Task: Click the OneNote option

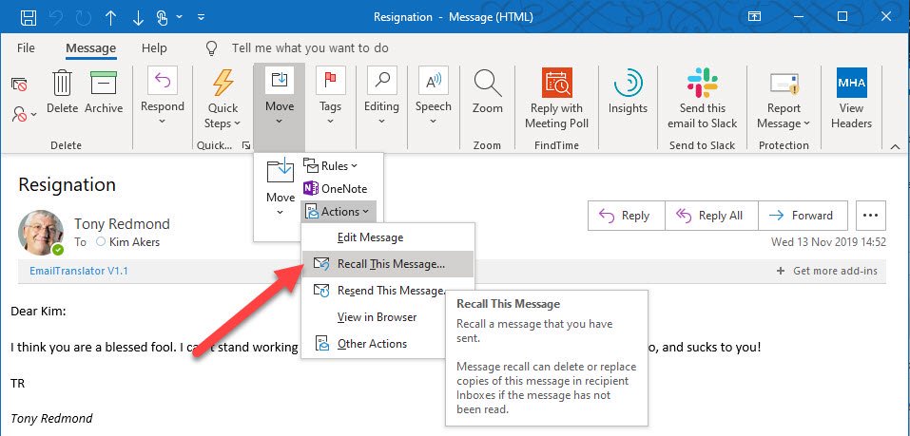Action: 336,188
